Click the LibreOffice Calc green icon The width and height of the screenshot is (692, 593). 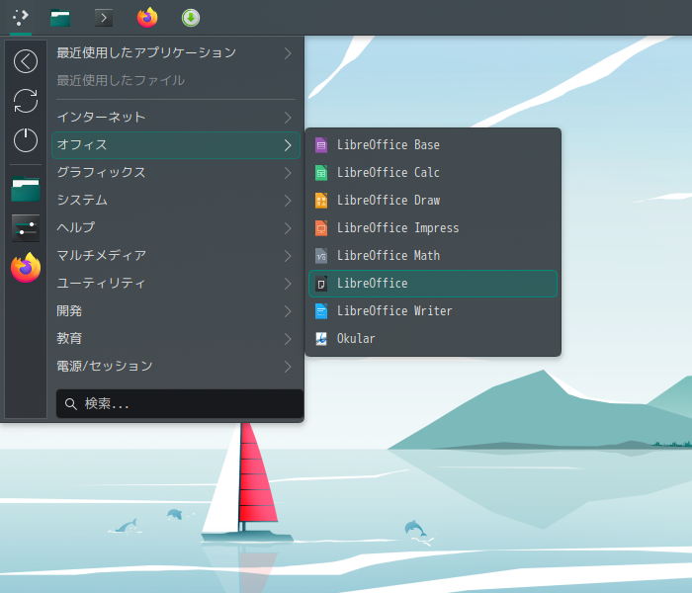coord(321,173)
